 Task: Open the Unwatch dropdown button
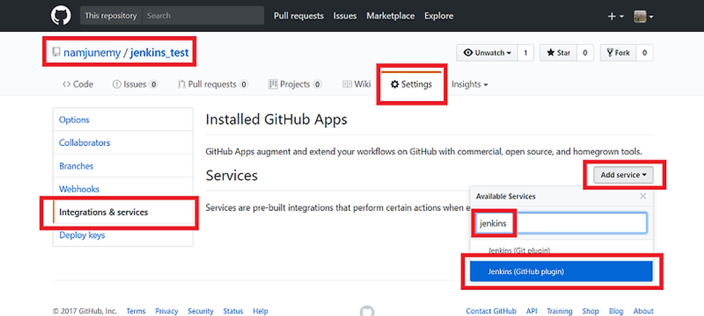click(x=487, y=53)
